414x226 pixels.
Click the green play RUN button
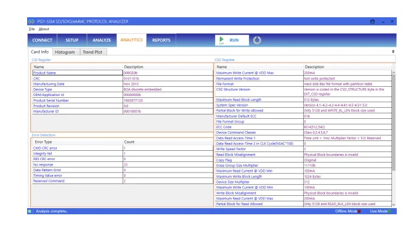point(232,40)
